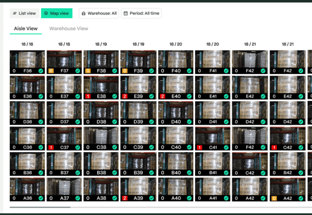Image resolution: width=312 pixels, height=215 pixels.
Task: Click the list icon in List view
Action: (15, 13)
